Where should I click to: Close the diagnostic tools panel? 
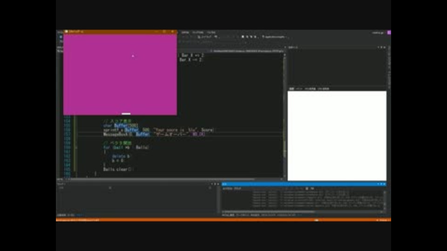tap(385, 47)
